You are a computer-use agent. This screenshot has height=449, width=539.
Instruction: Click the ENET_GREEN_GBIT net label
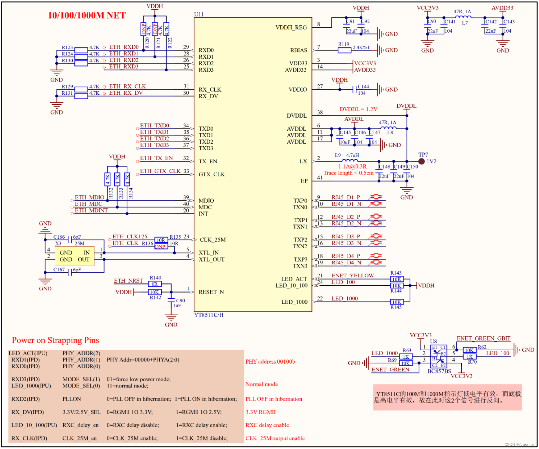tap(483, 339)
